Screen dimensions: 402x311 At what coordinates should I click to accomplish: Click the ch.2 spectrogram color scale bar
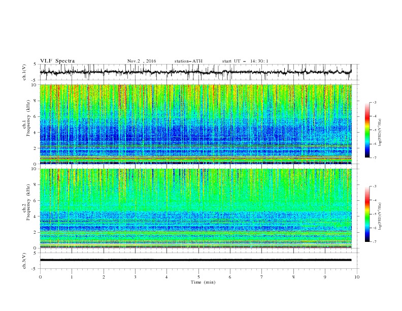pyautogui.click(x=367, y=214)
